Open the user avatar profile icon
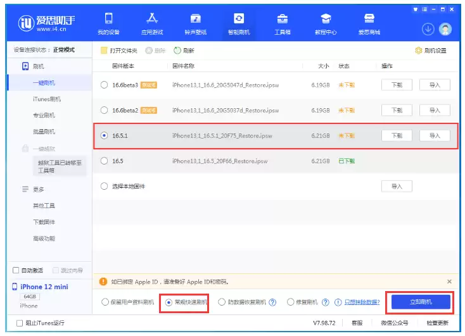This screenshot has height=336, width=465. (x=445, y=29)
